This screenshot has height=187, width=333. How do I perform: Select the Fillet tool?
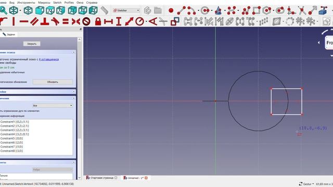291,10
